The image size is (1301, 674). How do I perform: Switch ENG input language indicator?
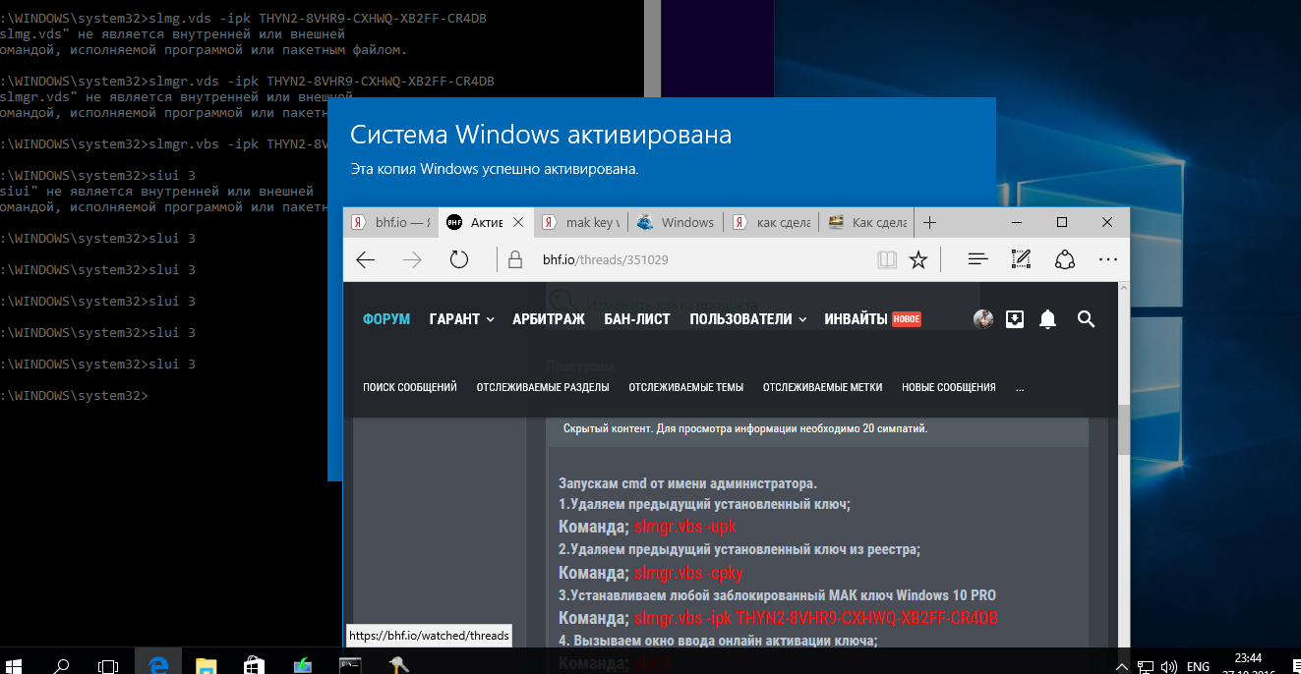tap(1198, 666)
